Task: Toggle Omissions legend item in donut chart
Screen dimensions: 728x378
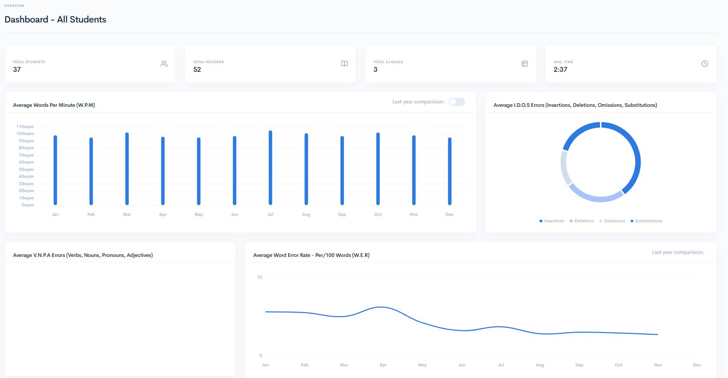Action: (612, 221)
